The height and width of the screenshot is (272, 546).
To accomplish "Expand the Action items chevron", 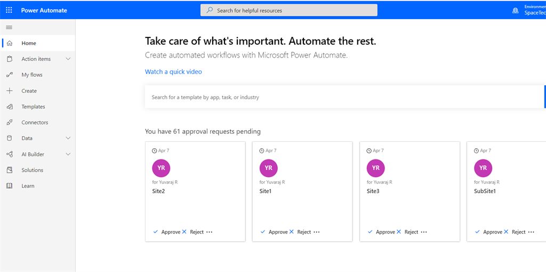I will [x=68, y=59].
